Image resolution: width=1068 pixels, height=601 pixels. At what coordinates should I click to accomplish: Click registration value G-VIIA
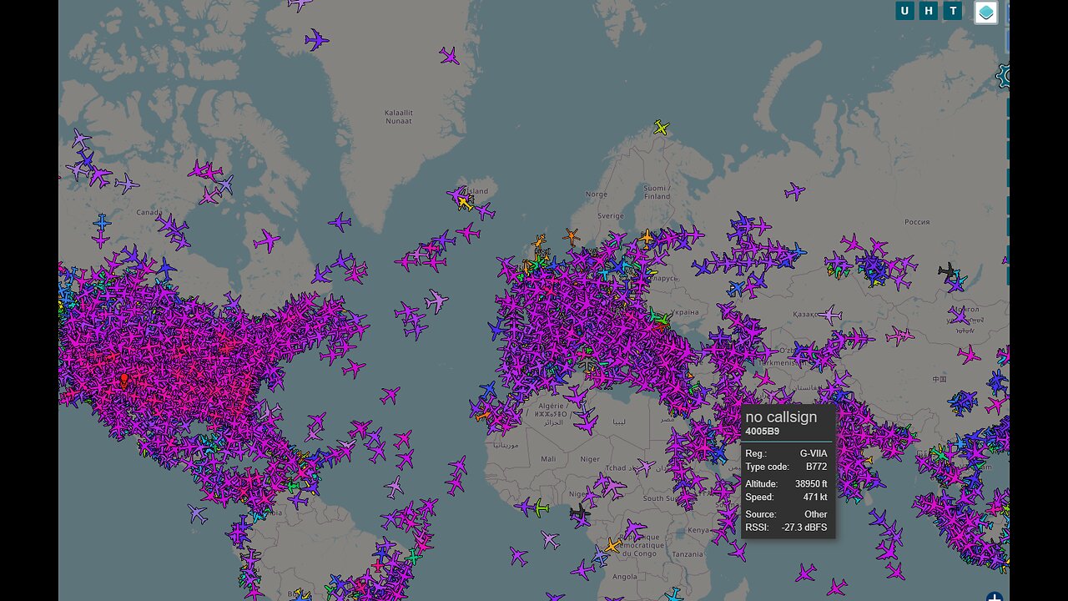(814, 453)
